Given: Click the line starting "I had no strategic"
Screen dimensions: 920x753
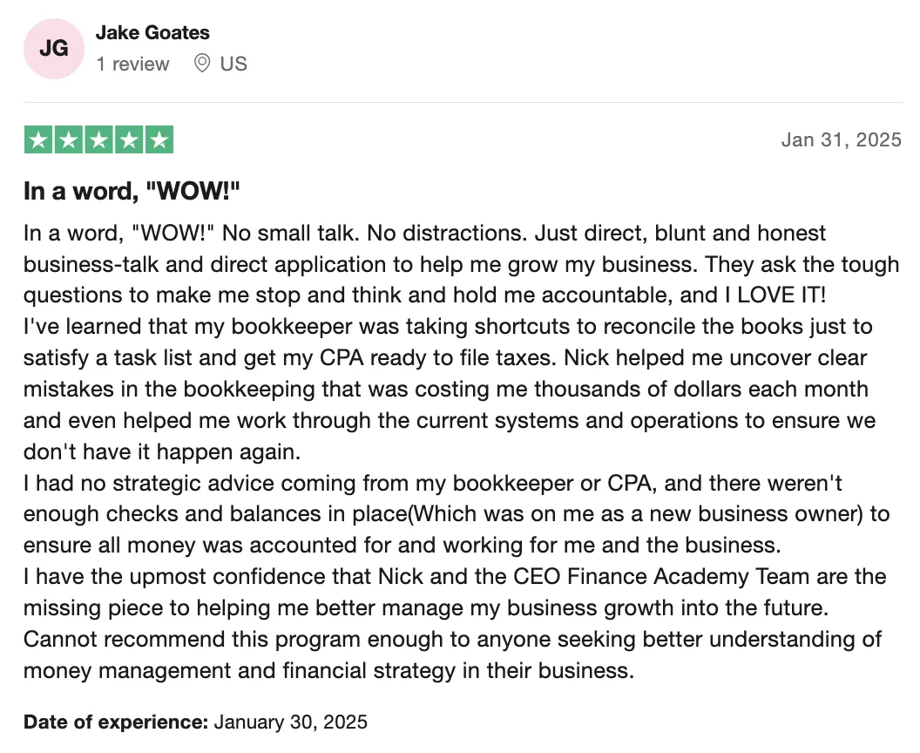Looking at the screenshot, I should [432, 483].
